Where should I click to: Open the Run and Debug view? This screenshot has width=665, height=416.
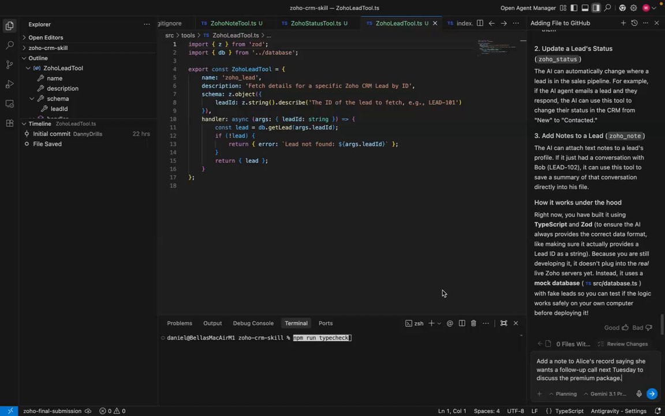click(9, 84)
